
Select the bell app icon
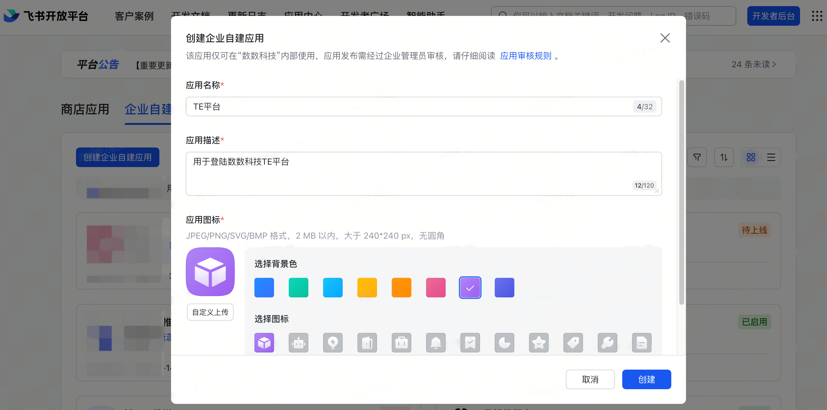pyautogui.click(x=436, y=343)
